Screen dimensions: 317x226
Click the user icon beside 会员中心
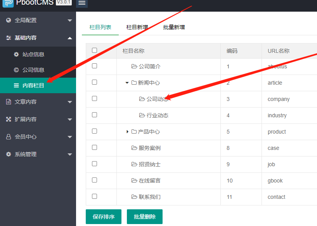coord(9,137)
